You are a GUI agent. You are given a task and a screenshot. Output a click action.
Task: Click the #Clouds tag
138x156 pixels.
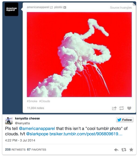coord(45,101)
